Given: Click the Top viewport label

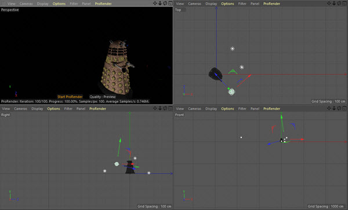Looking at the screenshot, I should (x=178, y=10).
